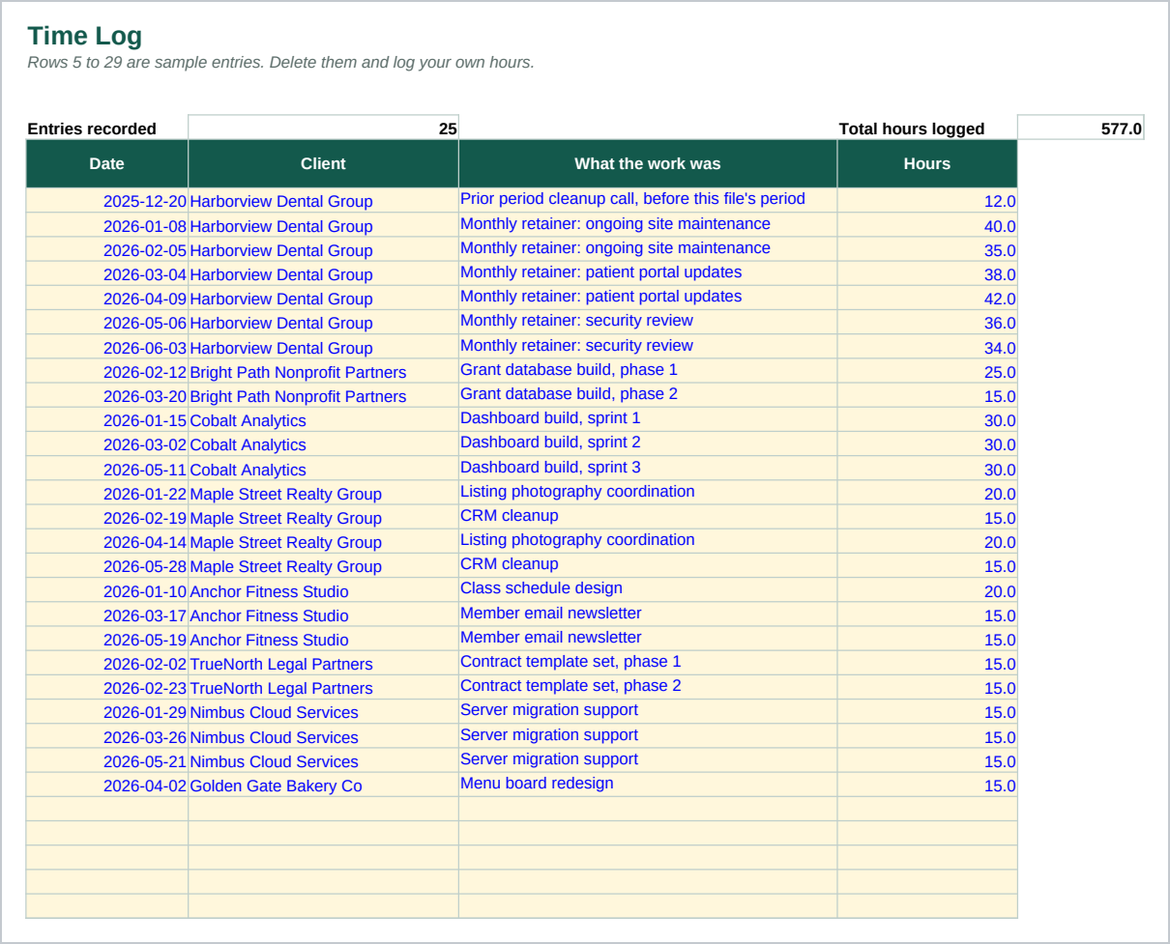Select date cell 2026-05-28
The image size is (1170, 944).
click(x=107, y=566)
